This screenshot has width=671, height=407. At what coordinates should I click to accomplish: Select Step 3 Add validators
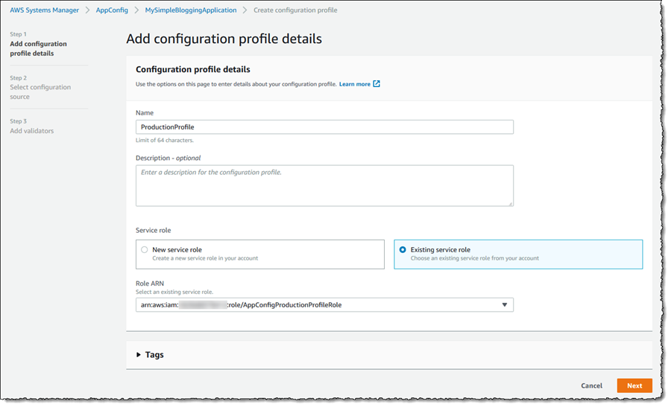point(32,131)
